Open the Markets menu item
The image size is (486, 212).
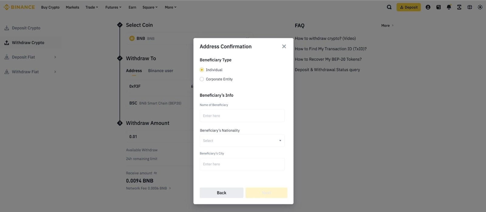(72, 7)
